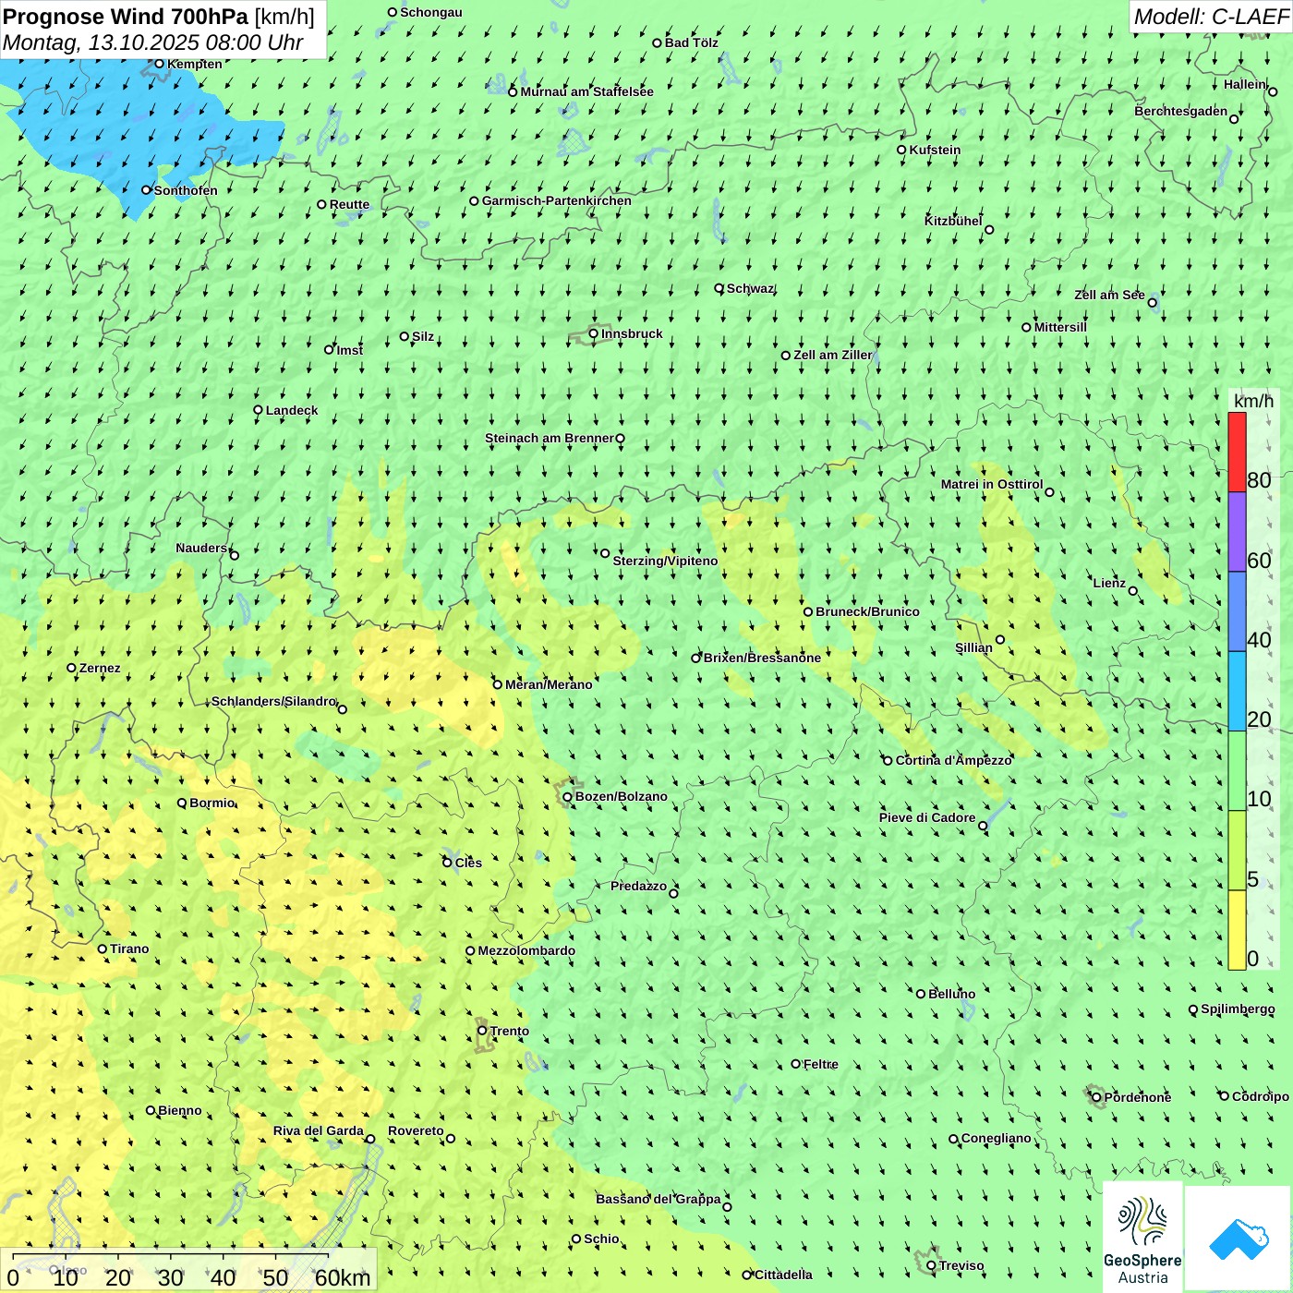The image size is (1293, 1293).
Task: Click the 'Matrei in Osttirol' label
Action: coord(992,484)
